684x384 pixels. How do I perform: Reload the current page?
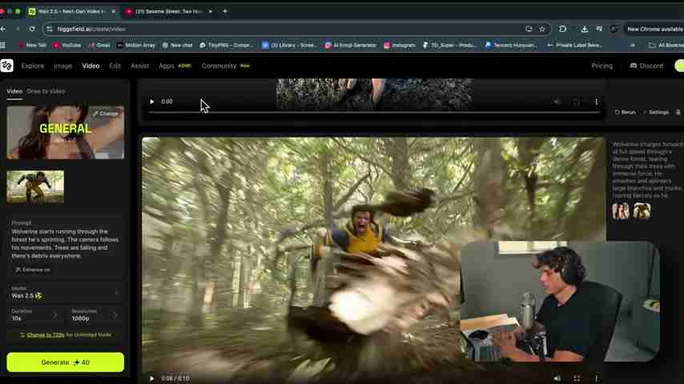[32, 29]
